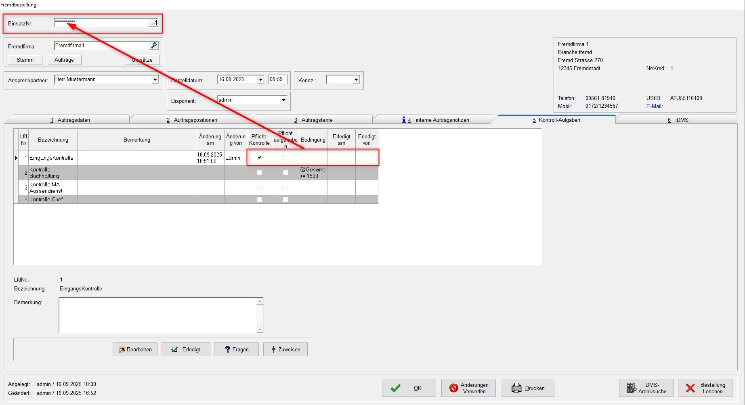Image resolution: width=745 pixels, height=405 pixels.
Task: Click into the Bemerkung text area
Action: point(157,315)
